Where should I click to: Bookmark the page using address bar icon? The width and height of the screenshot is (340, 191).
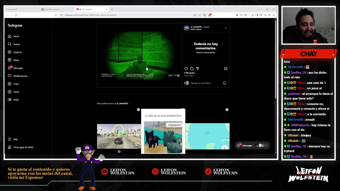pyautogui.click(x=56, y=15)
